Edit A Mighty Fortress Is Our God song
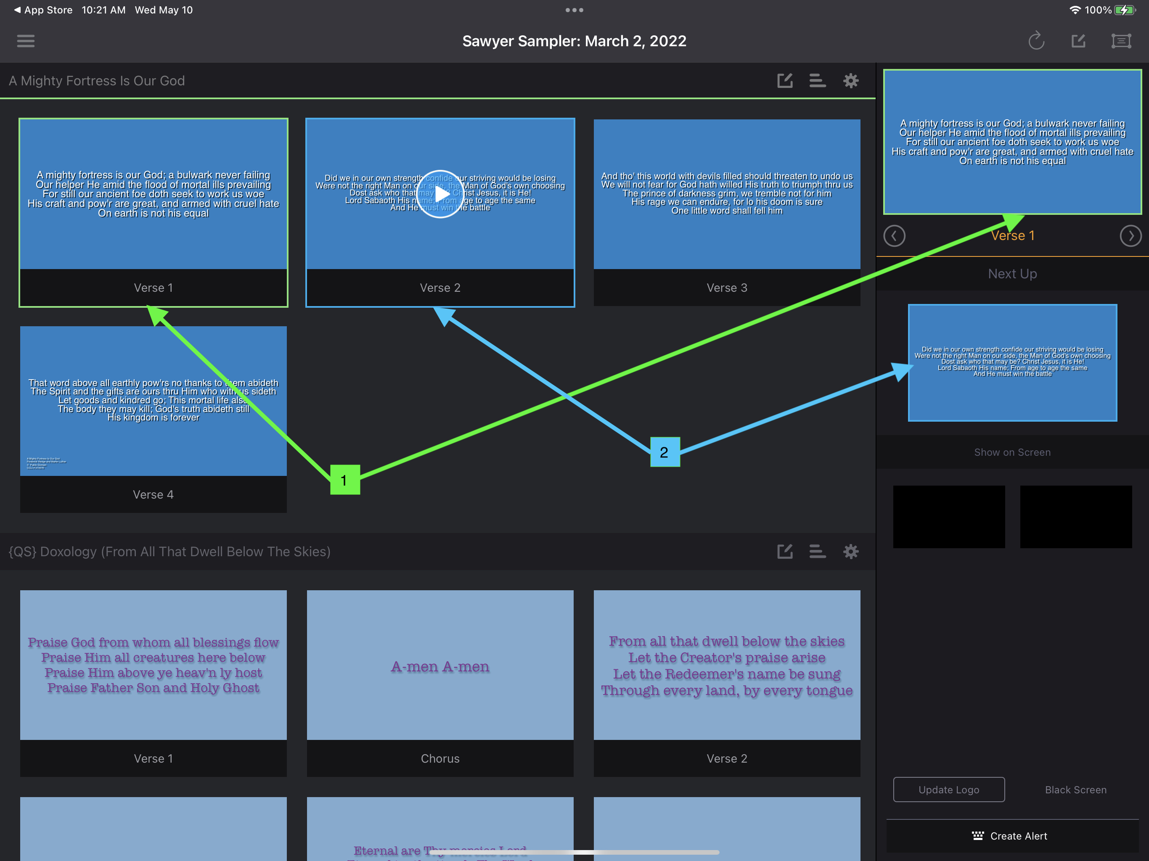1149x861 pixels. click(x=785, y=80)
